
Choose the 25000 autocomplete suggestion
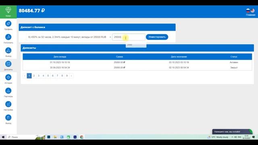click(136, 45)
